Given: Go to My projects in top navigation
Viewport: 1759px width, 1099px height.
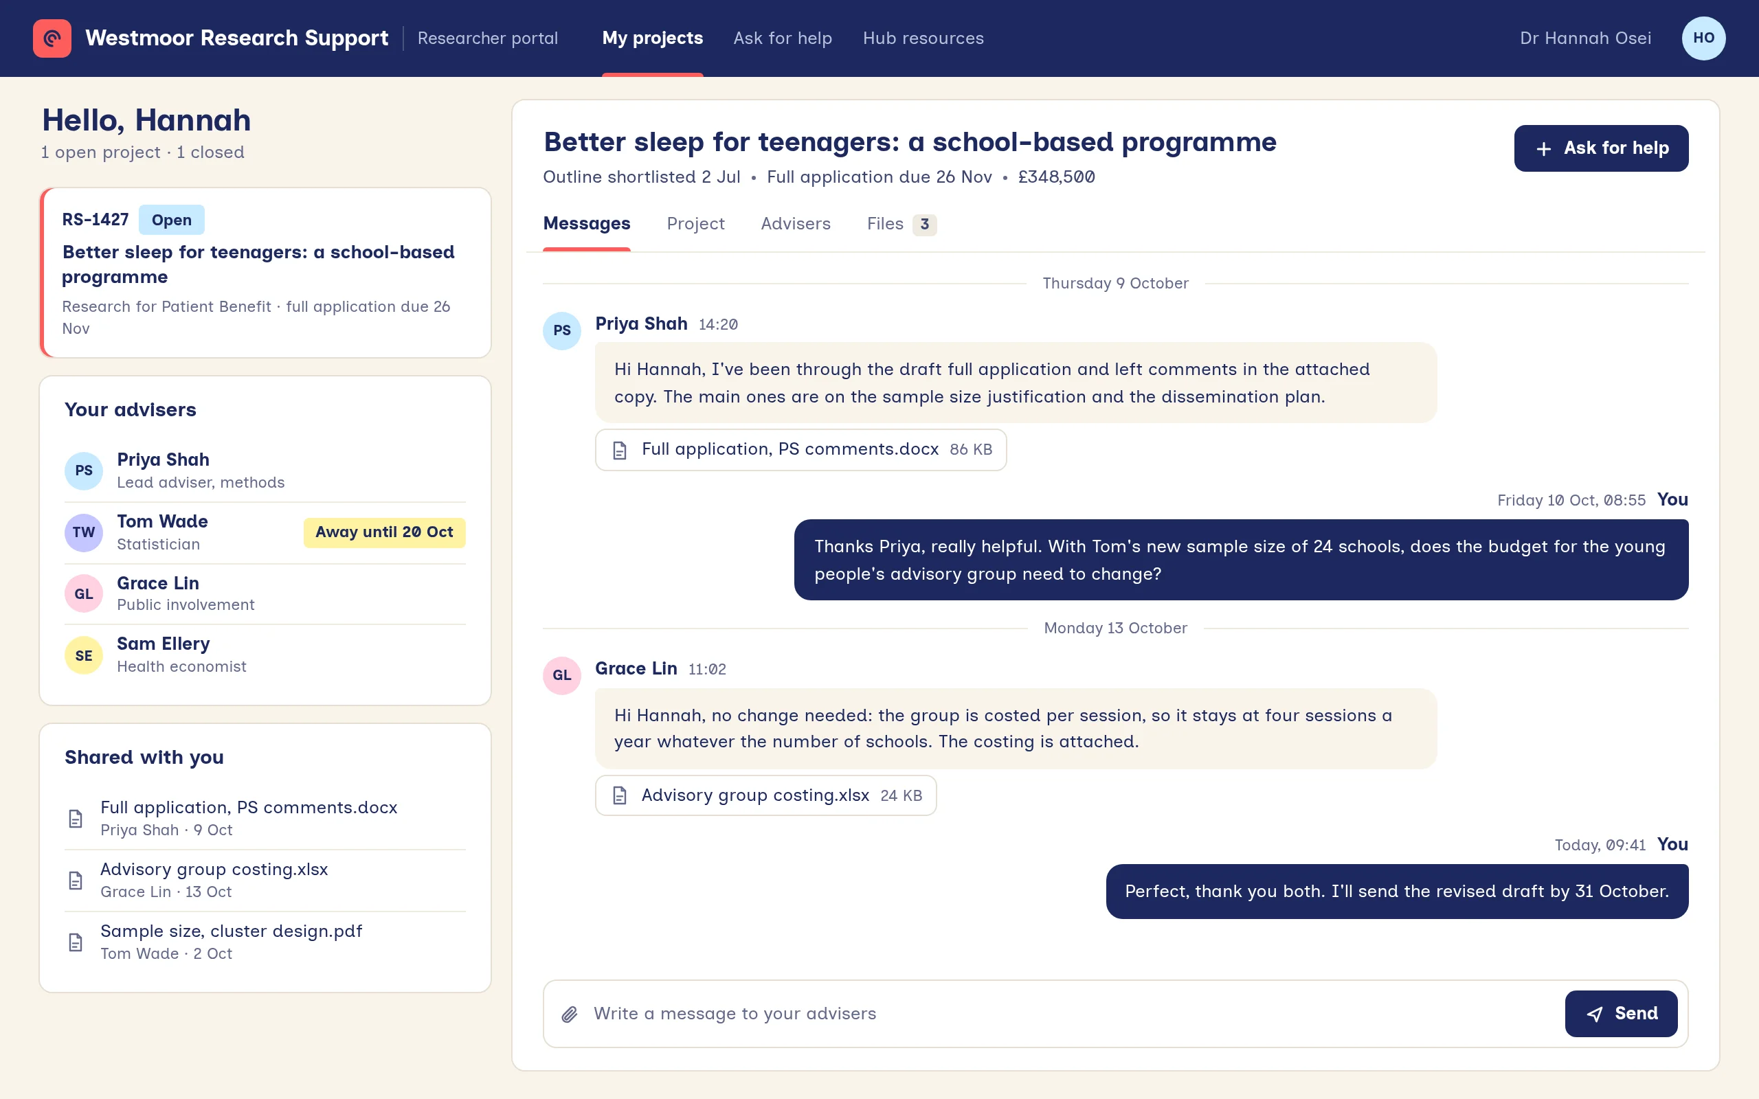Looking at the screenshot, I should coord(652,38).
